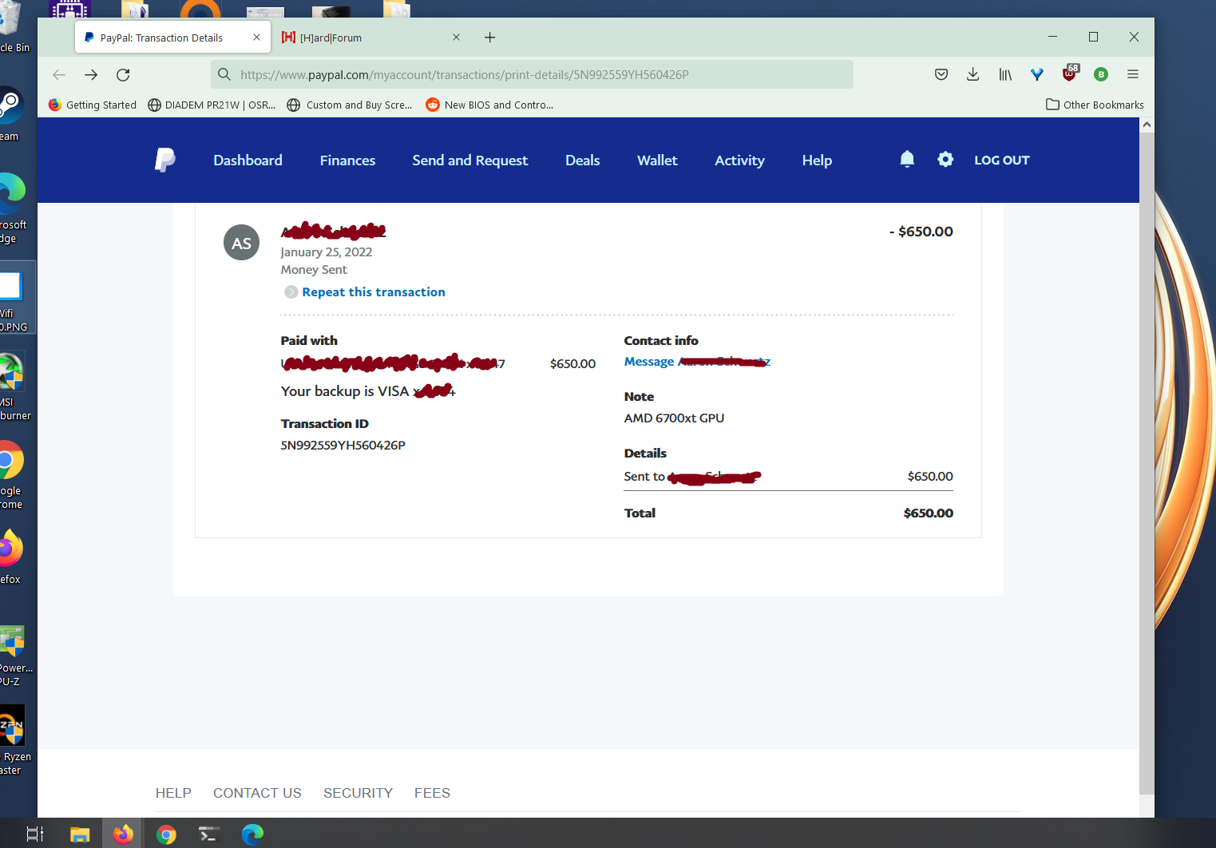
Task: Expand the Other Bookmarks folder
Action: point(1095,105)
